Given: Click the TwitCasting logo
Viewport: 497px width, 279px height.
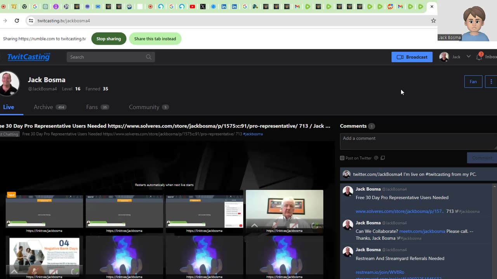Looking at the screenshot, I should tap(29, 57).
